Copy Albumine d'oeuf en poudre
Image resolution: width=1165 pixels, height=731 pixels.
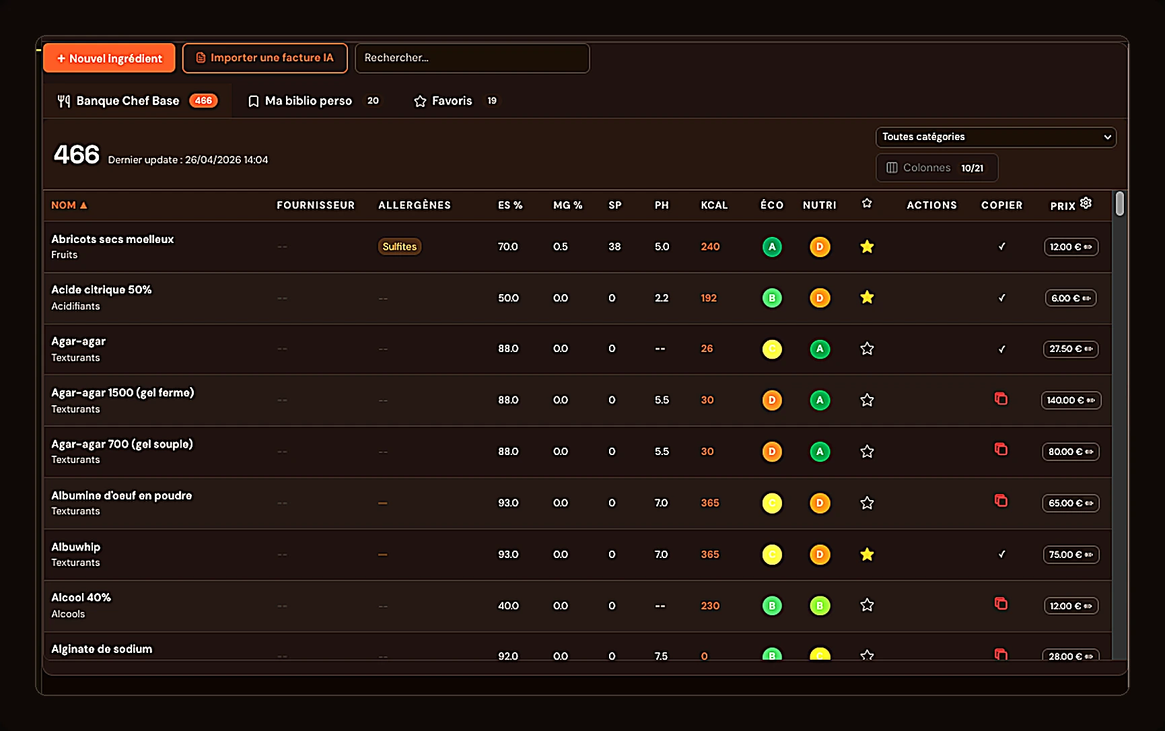point(1001,501)
